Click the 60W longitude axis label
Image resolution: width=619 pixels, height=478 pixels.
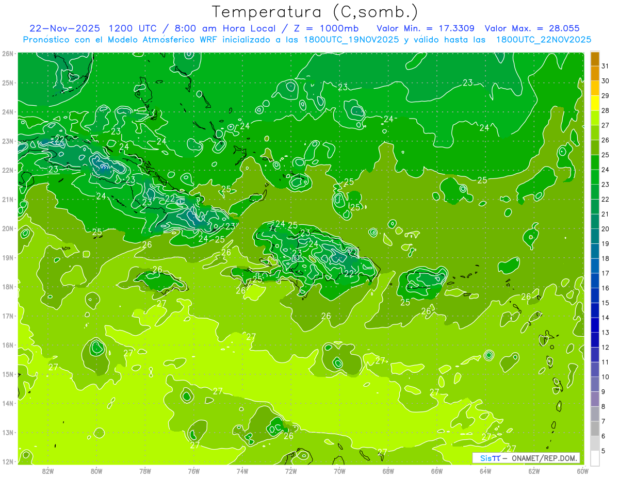coord(582,470)
